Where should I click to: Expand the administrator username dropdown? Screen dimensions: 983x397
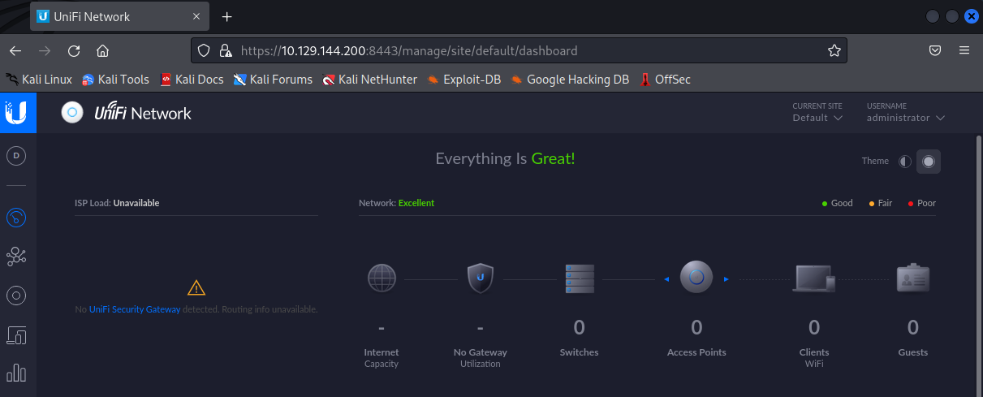[x=906, y=118]
